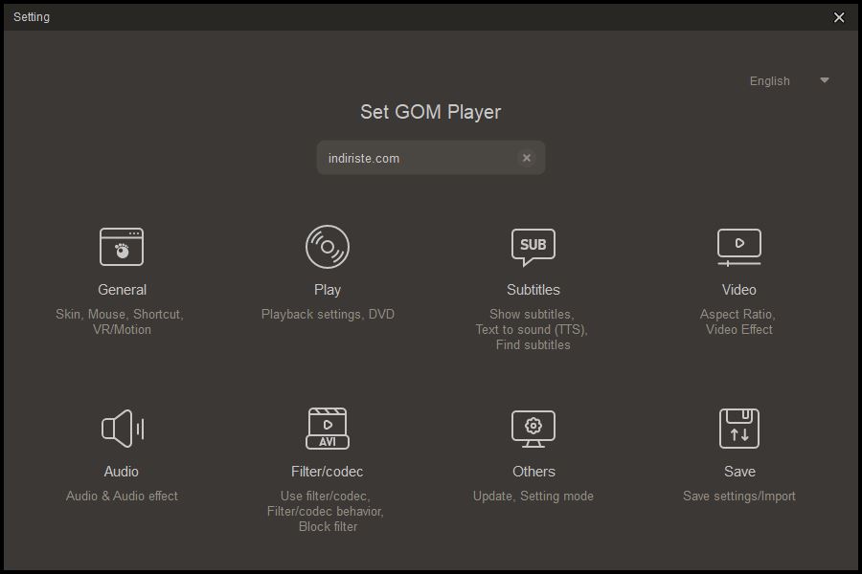Open General settings window icon

pos(122,247)
